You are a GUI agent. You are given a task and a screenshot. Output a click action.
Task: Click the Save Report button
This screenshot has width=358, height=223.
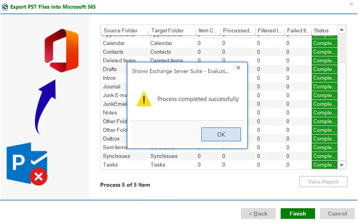tap(323, 182)
